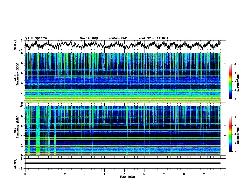The width and height of the screenshot is (252, 195).
Task: Click time tick label "7" on bottom axis
Action: click(164, 174)
